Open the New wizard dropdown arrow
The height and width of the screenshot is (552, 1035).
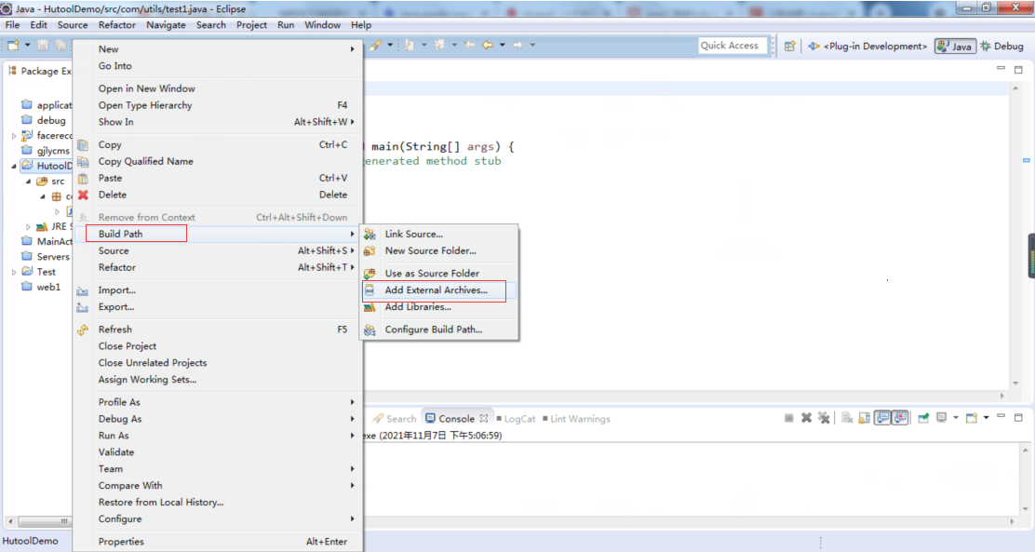point(27,45)
